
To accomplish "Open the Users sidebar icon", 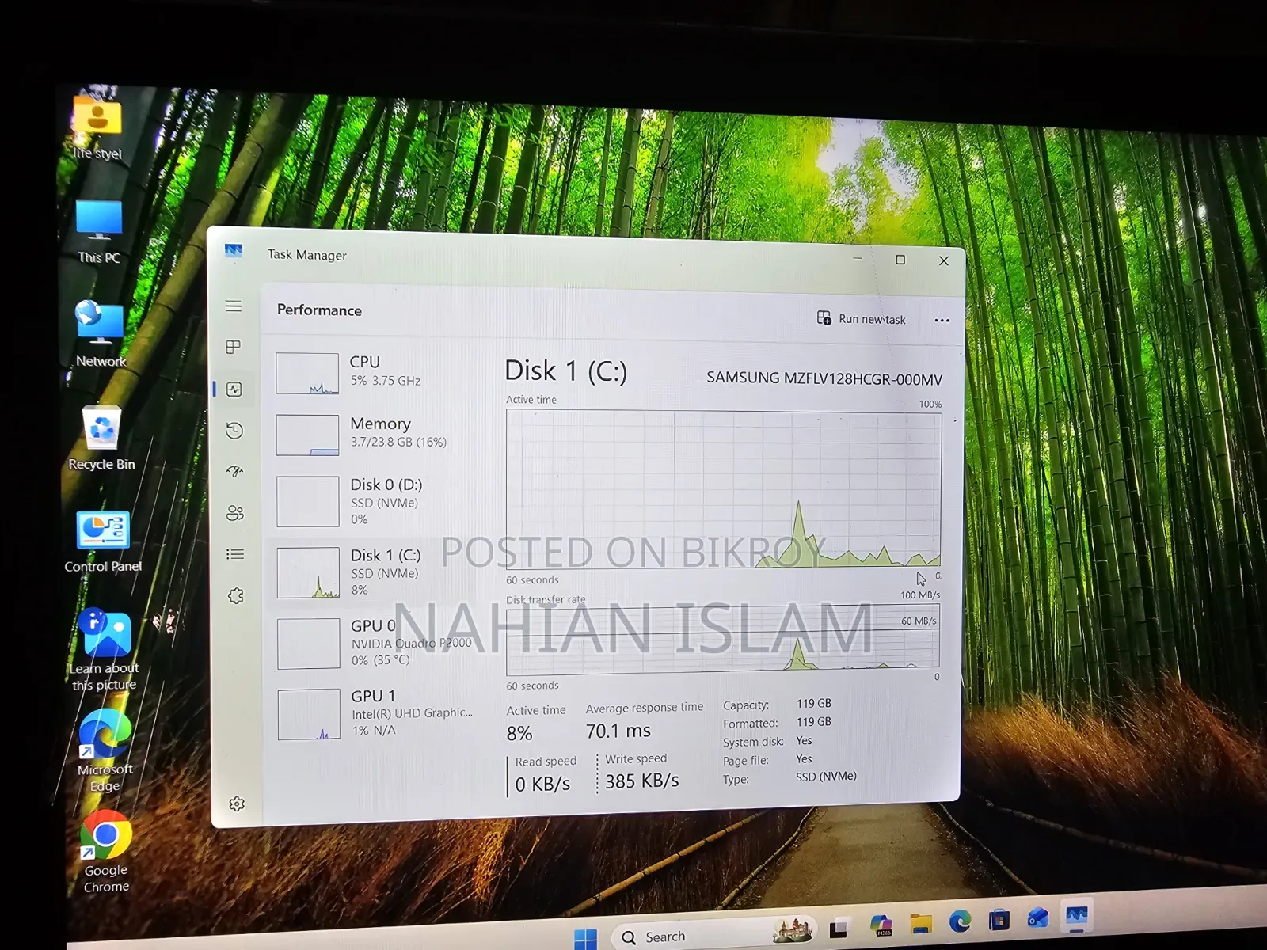I will coord(235,513).
